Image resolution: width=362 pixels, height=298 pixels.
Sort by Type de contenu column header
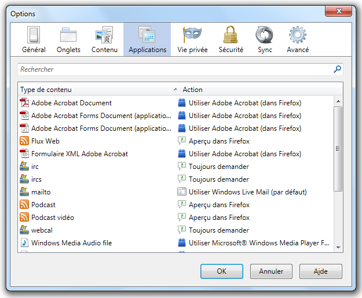(x=99, y=90)
